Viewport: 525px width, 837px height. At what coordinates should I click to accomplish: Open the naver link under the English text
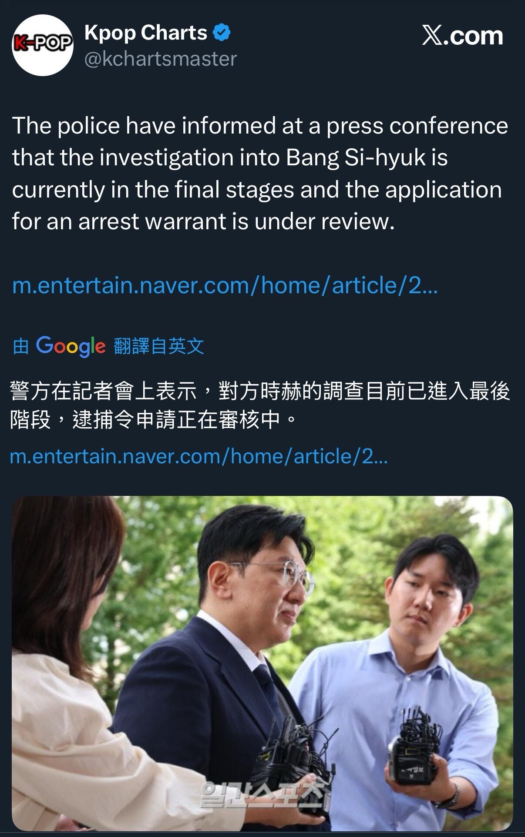point(225,285)
